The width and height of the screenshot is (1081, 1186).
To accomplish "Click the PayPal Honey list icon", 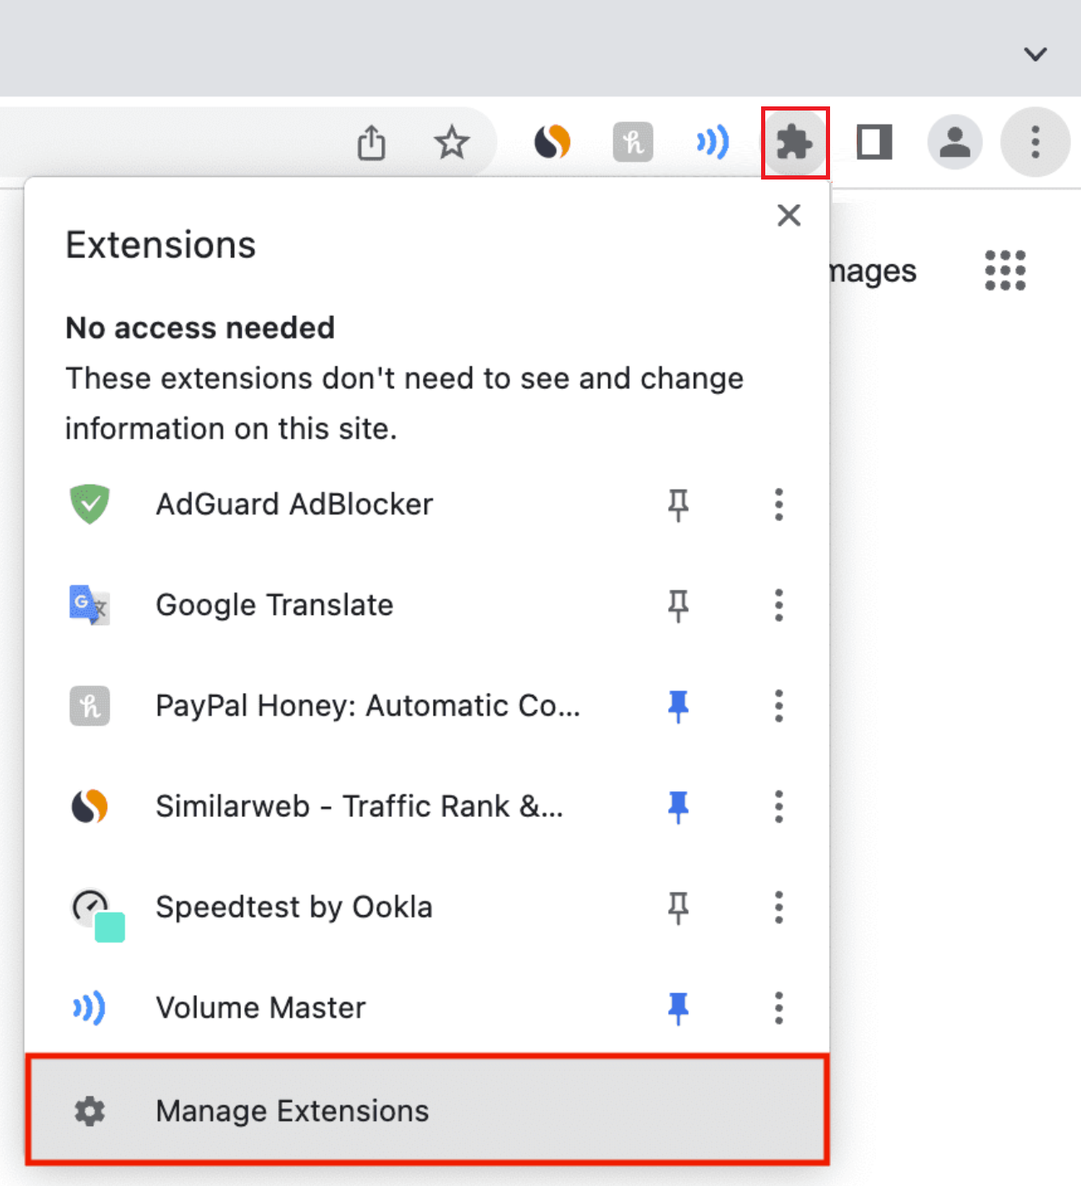I will [x=90, y=706].
